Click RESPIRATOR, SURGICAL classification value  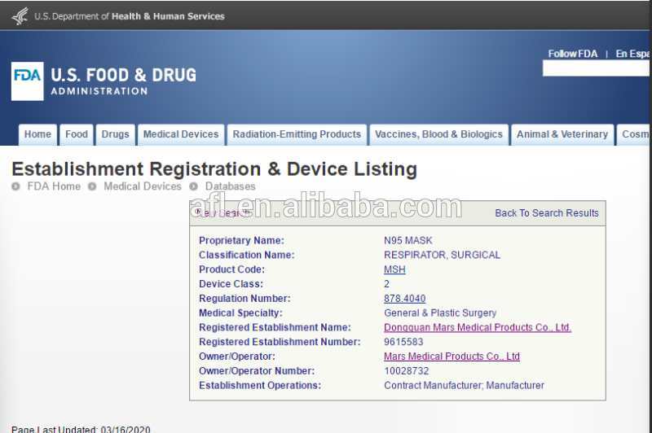[x=442, y=255]
